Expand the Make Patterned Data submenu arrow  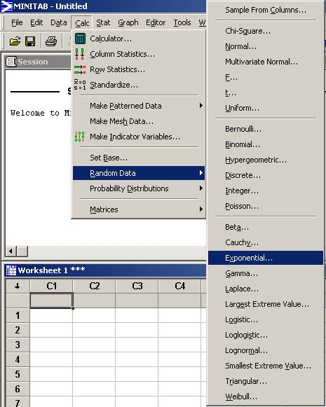(x=201, y=106)
